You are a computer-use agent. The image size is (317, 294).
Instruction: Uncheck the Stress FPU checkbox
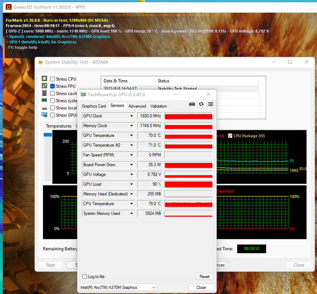53,86
